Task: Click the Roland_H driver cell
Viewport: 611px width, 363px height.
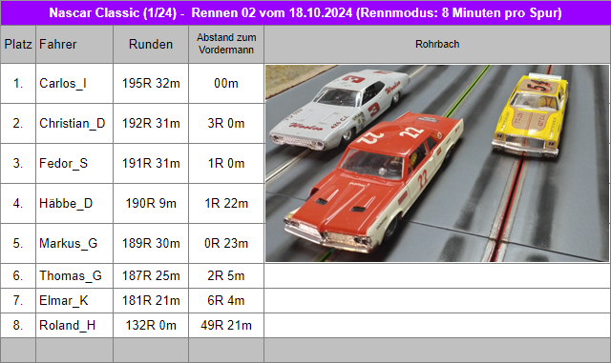Action: (x=74, y=325)
